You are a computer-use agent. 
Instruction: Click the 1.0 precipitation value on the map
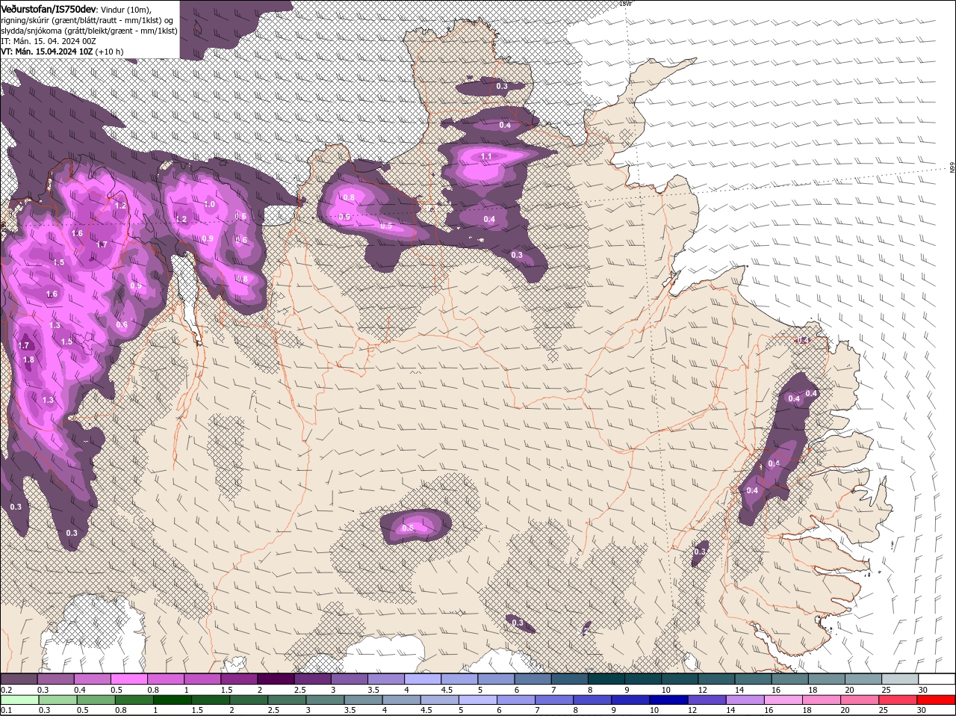click(210, 204)
